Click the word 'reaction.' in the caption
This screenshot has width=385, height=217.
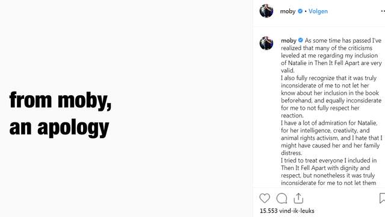(292, 115)
